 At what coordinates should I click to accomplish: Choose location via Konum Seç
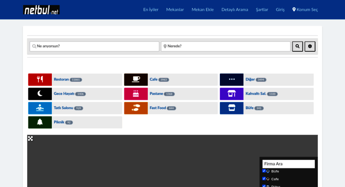(305, 10)
